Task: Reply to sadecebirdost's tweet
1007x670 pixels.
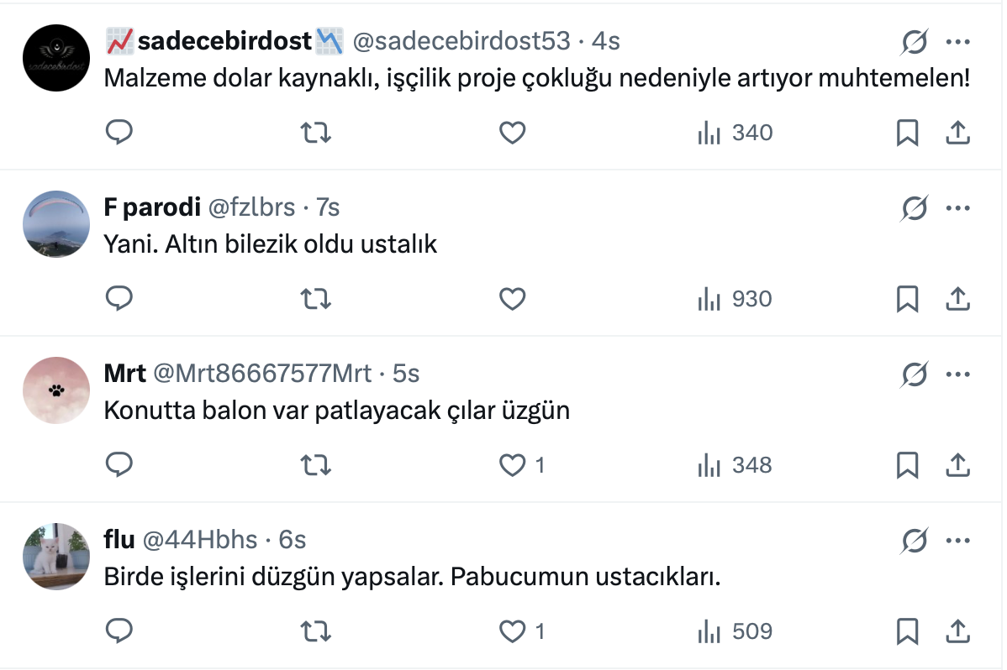Action: pyautogui.click(x=119, y=133)
